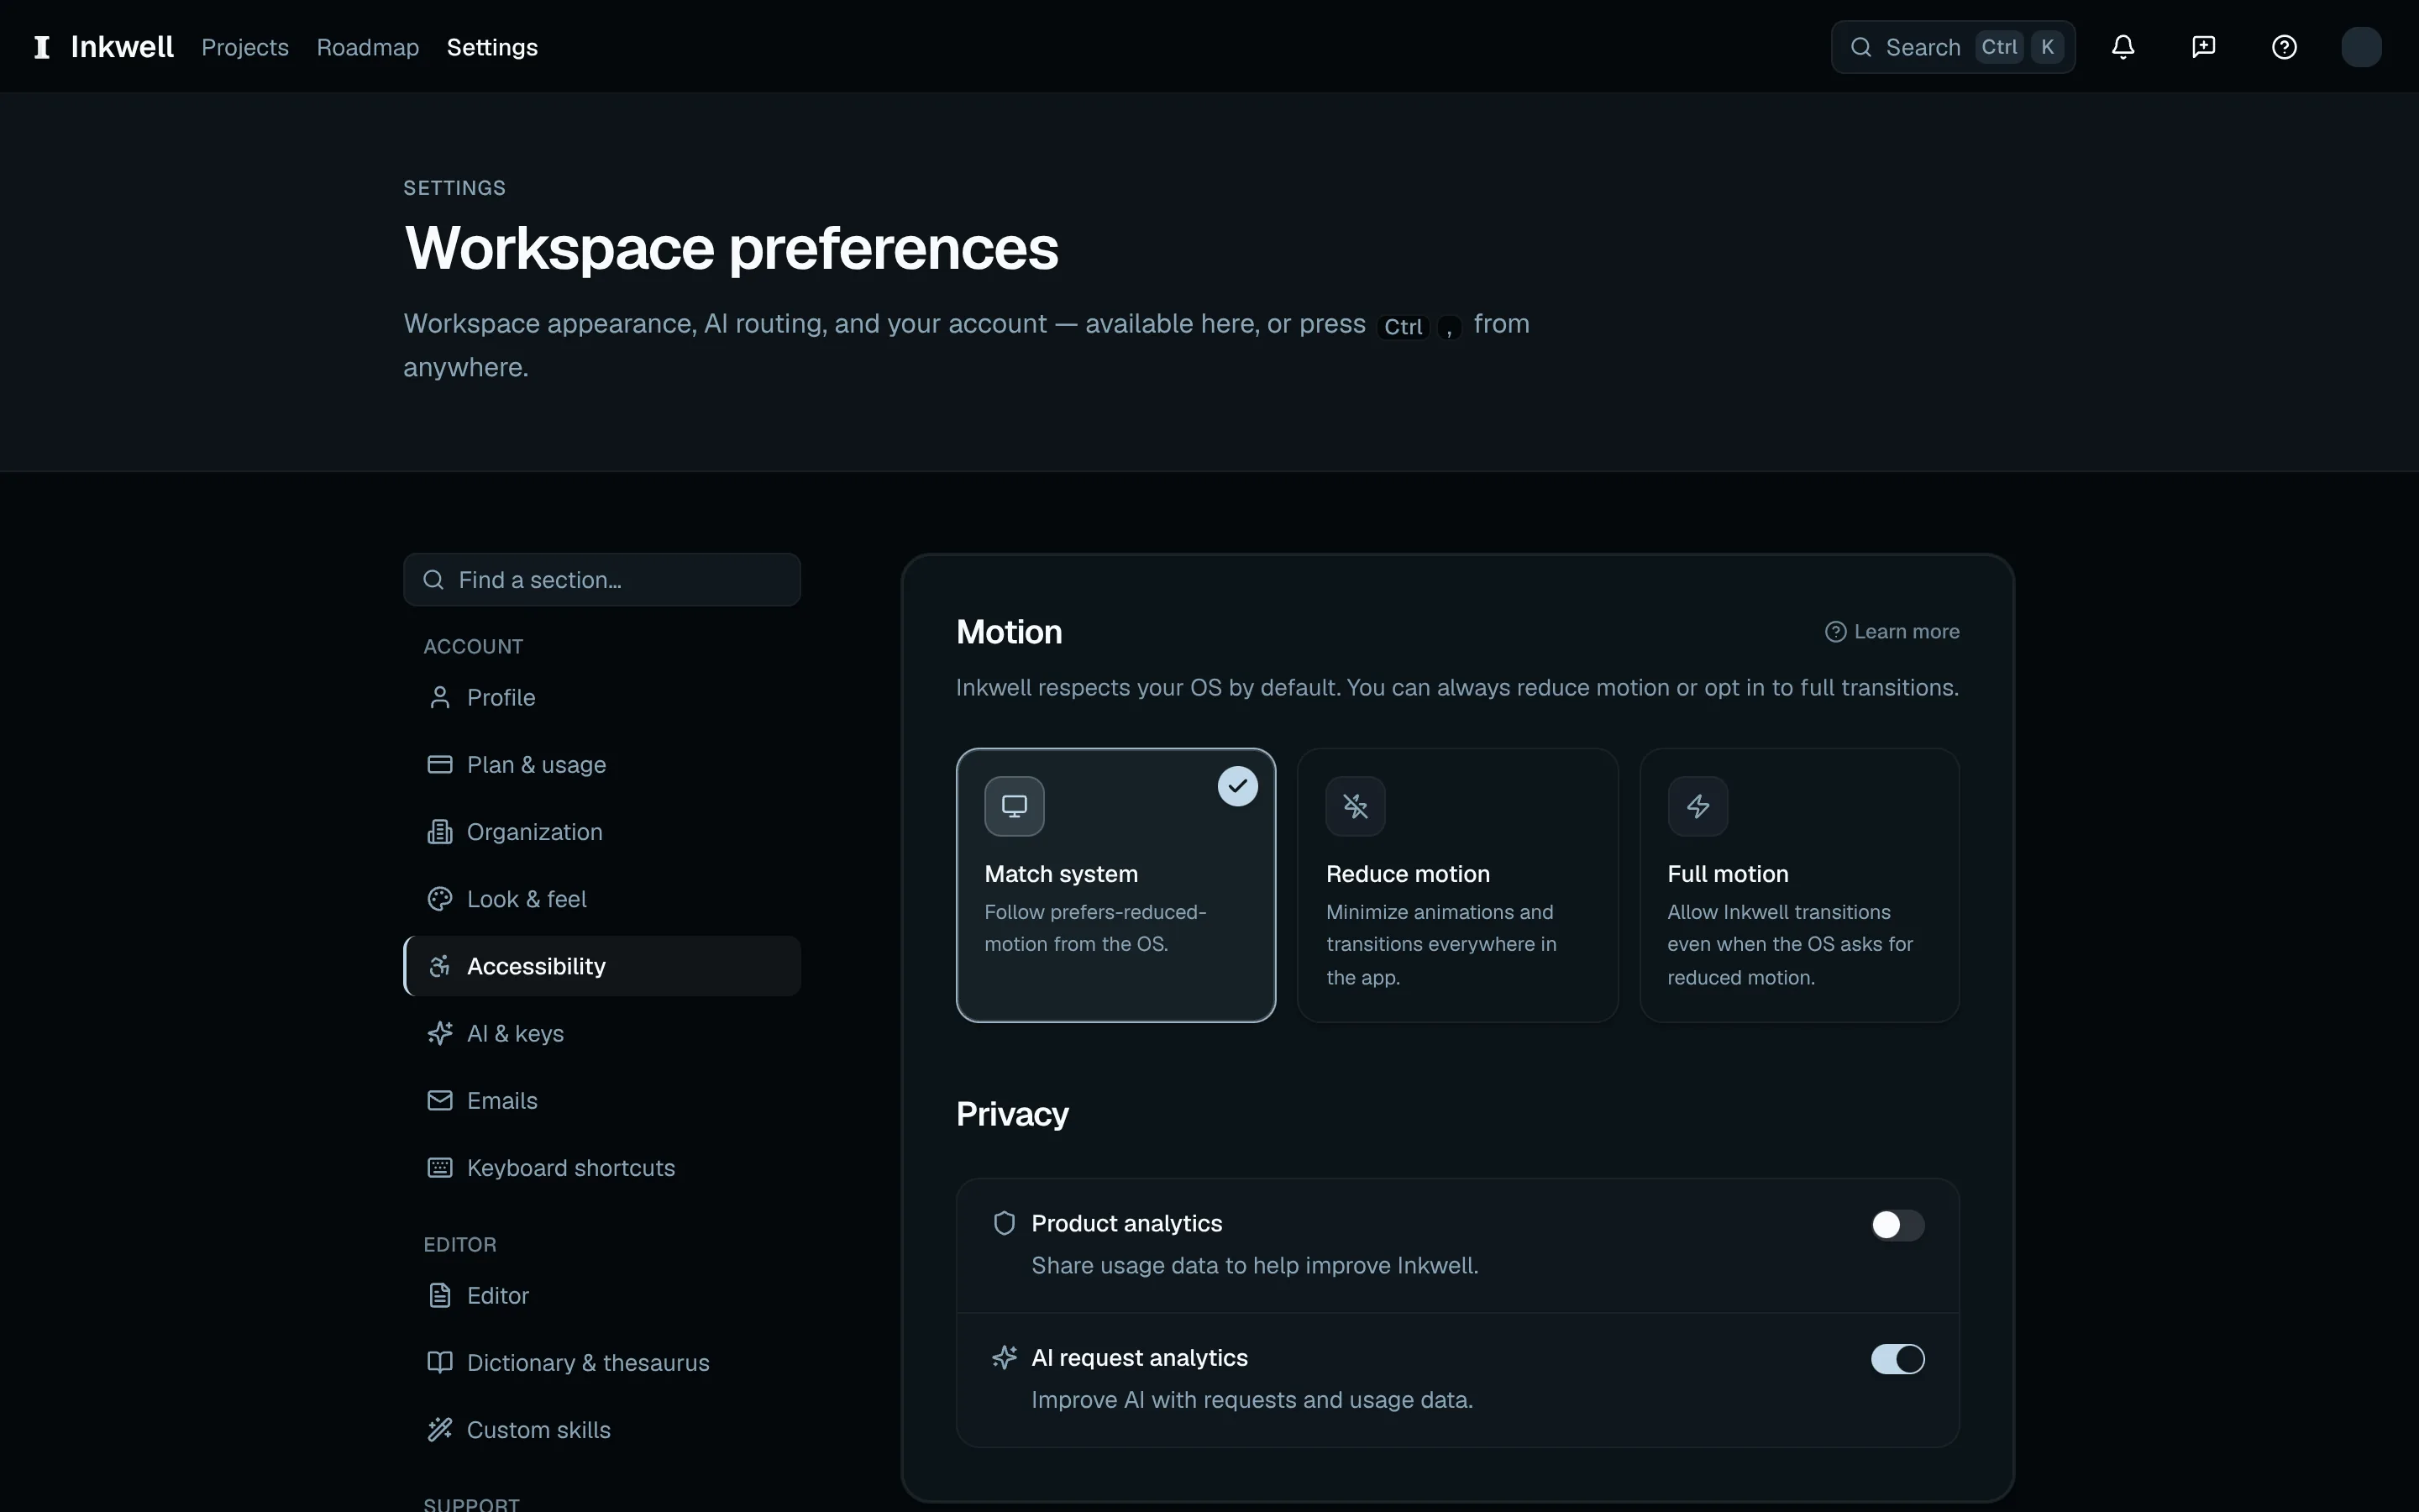Select the Match system motion option

[x=1115, y=885]
